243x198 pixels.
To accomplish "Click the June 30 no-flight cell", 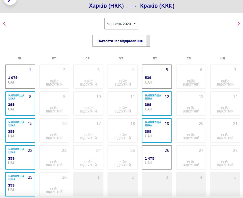I will click(x=54, y=184).
